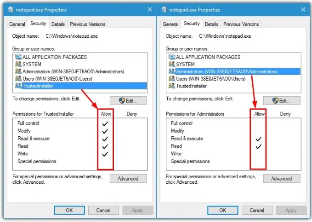Screen dimensions: 312x222
Task: Select ALL APPLICATION PACKAGES in right dialog's list
Action: click(208, 57)
